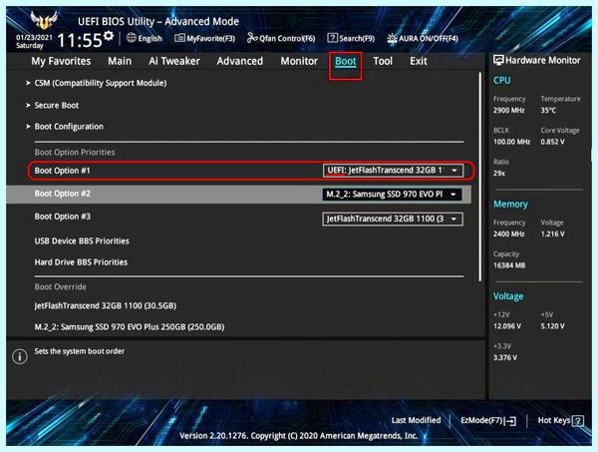Open the Exit tab
The width and height of the screenshot is (598, 452).
(419, 61)
